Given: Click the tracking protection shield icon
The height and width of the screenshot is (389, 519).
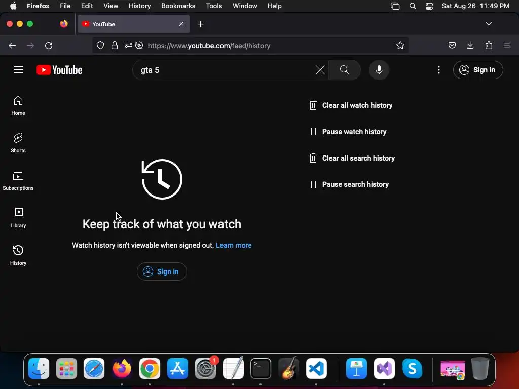Looking at the screenshot, I should [x=100, y=45].
